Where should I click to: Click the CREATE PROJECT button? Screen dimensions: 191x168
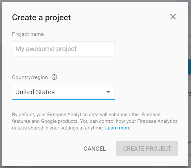147,148
